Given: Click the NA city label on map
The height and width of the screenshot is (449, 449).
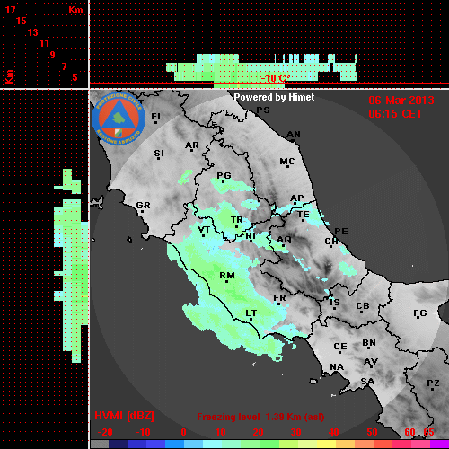Looking at the screenshot, I should 337,366.
